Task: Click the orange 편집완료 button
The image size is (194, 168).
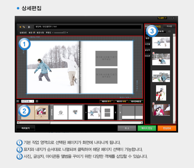Action: click(x=166, y=128)
